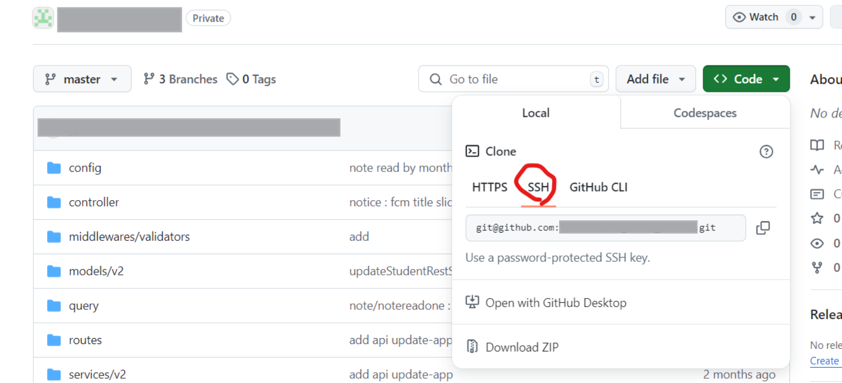Image resolution: width=842 pixels, height=383 pixels.
Task: Click the stars icon in About sidebar
Action: click(817, 218)
